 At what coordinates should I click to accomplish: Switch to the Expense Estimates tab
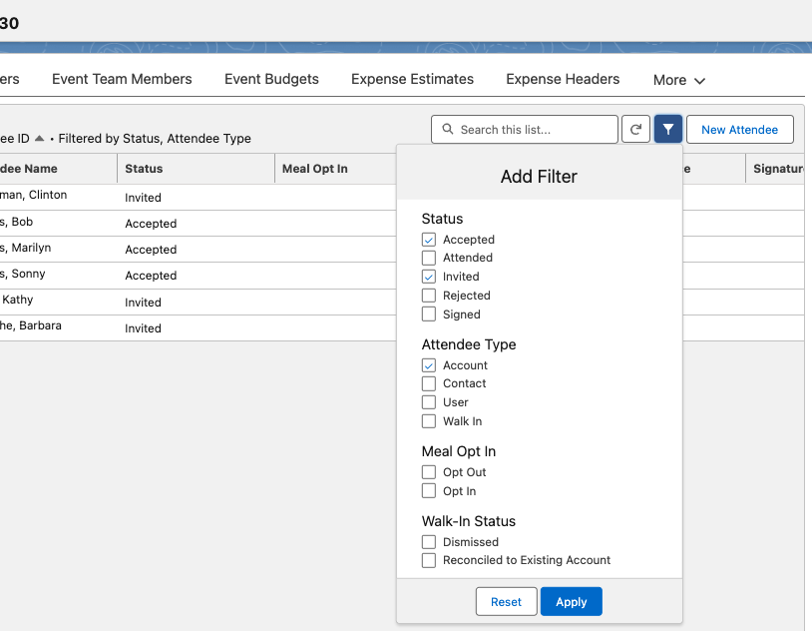click(412, 79)
